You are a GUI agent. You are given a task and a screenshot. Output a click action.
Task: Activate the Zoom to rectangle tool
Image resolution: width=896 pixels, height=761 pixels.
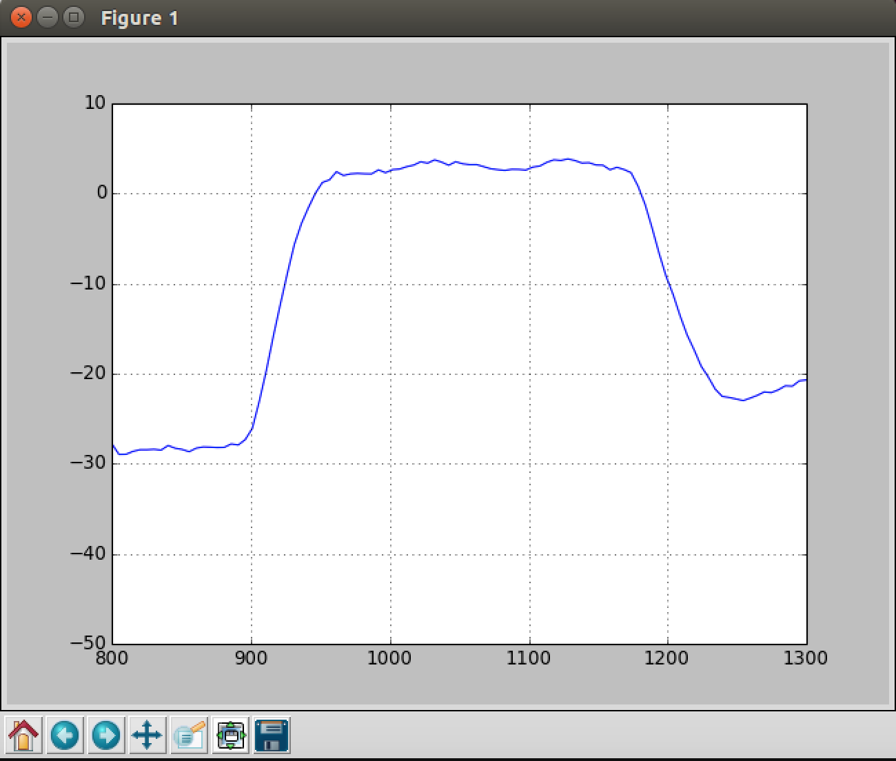coord(189,735)
